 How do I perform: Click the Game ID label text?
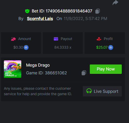click(x=35, y=73)
